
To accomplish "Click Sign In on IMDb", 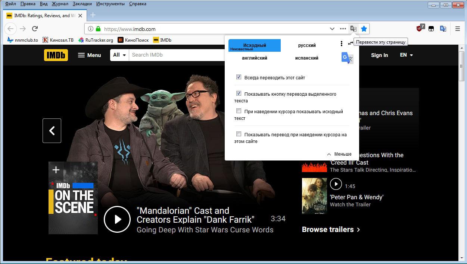I will (x=379, y=55).
